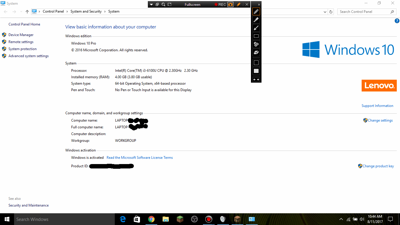Start recording with REC button
This screenshot has width=400, height=225.
[220, 5]
